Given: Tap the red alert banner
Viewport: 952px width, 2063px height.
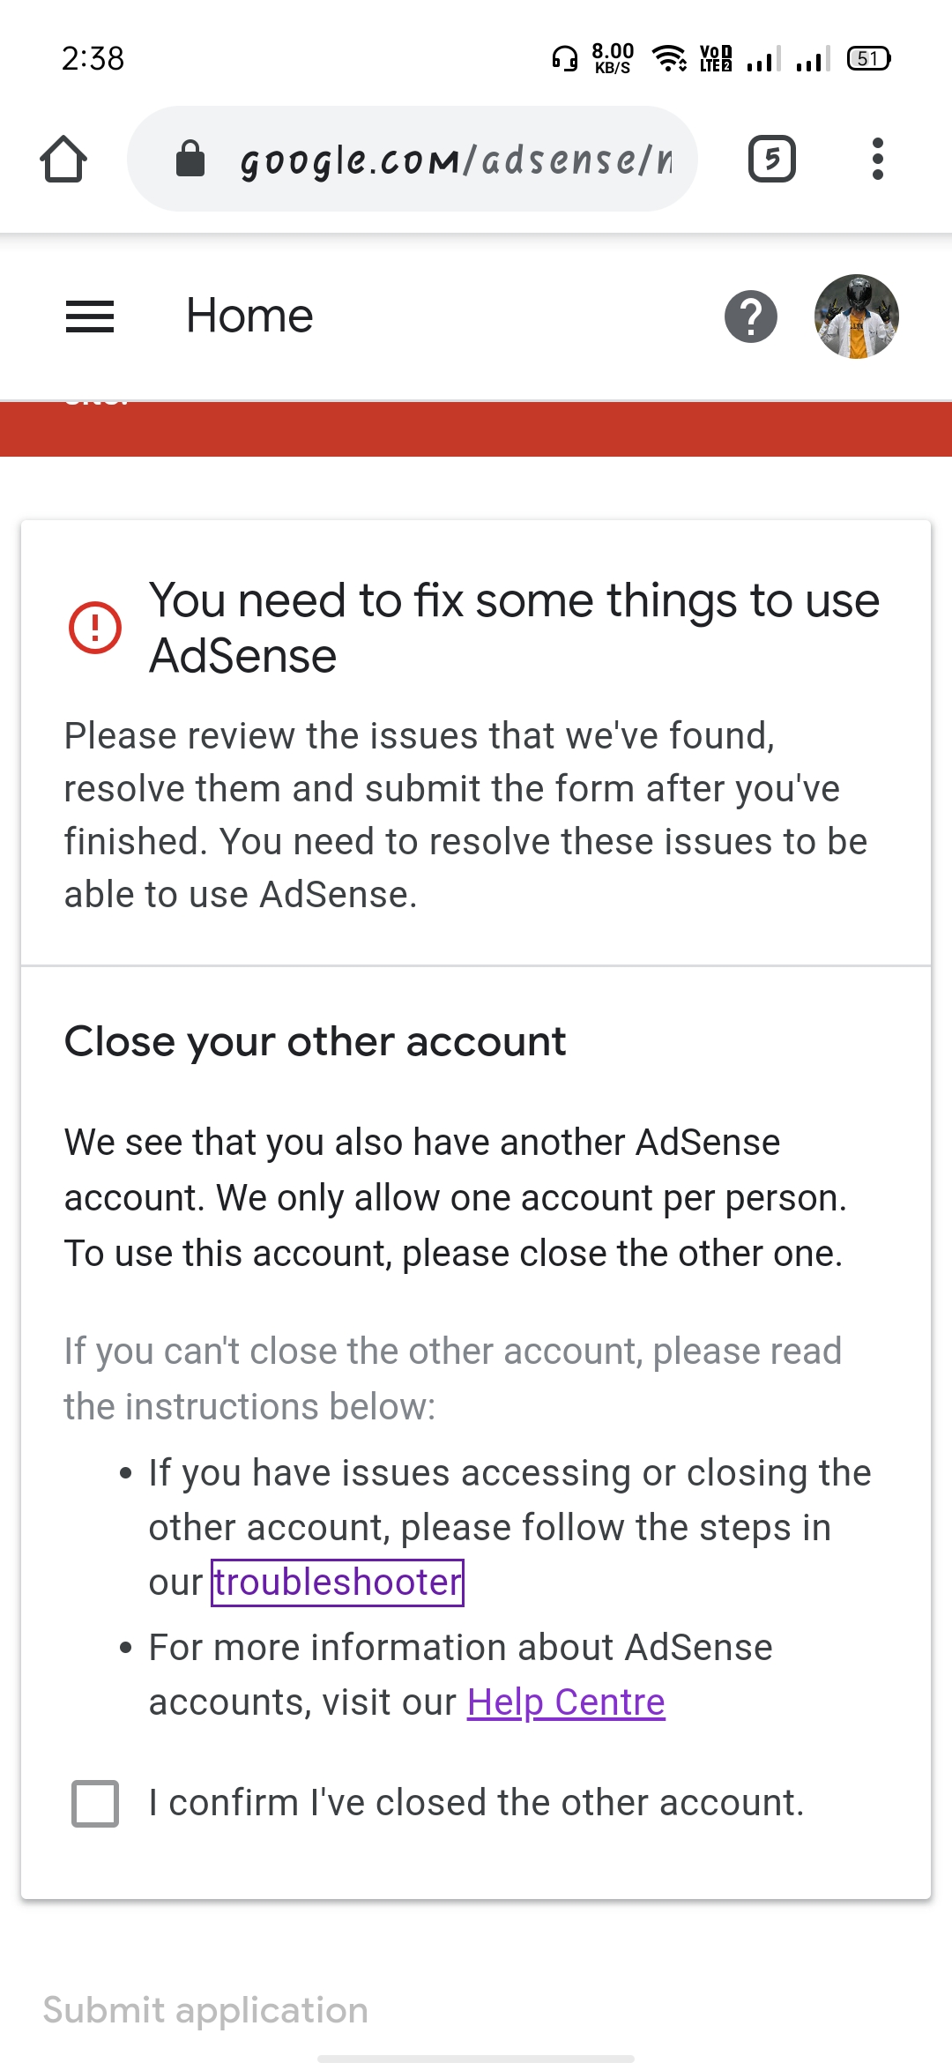Looking at the screenshot, I should (476, 430).
